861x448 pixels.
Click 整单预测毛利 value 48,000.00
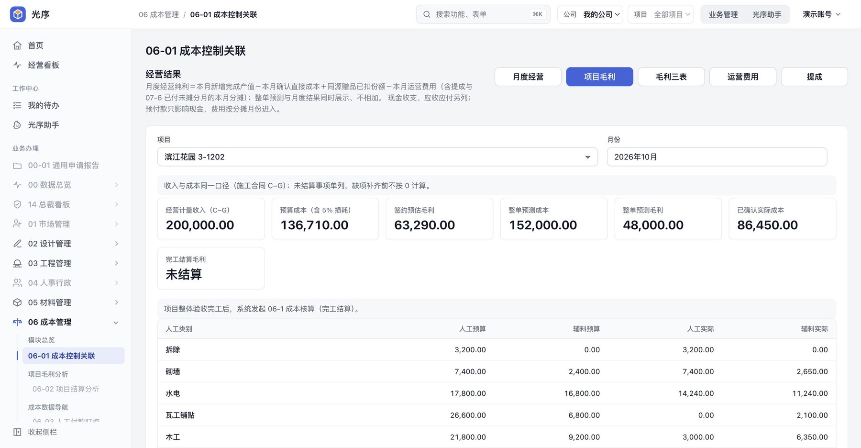click(x=653, y=225)
